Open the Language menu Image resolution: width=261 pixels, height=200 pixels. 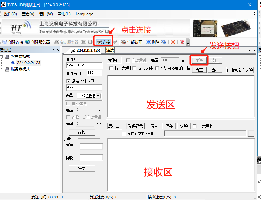click(x=84, y=14)
